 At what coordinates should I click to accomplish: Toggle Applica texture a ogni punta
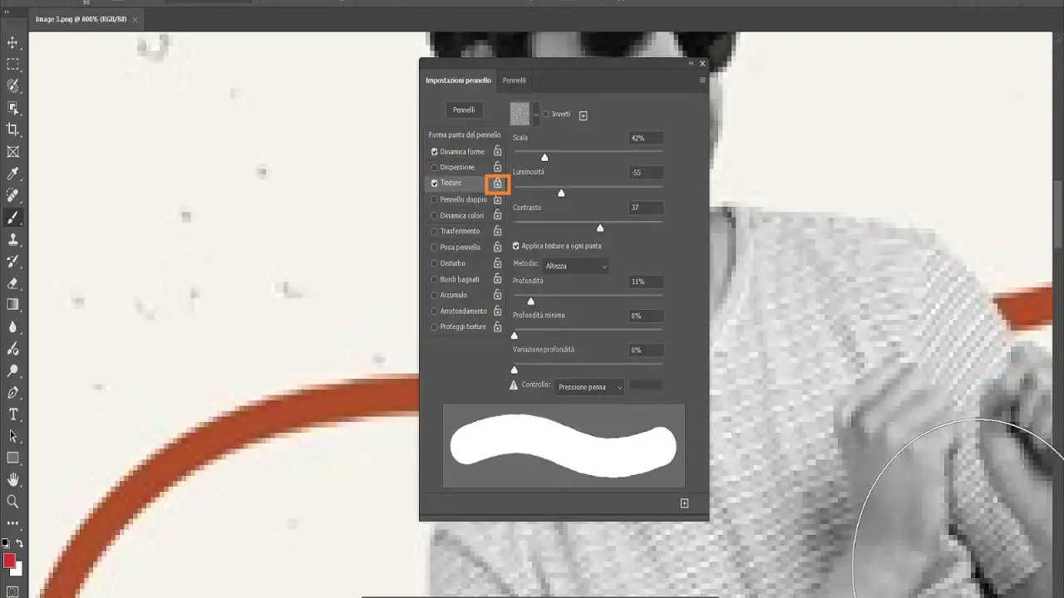tap(516, 246)
